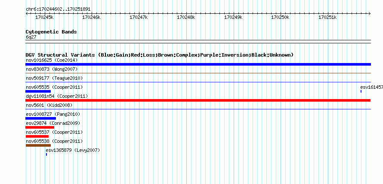Select the nsv5601 (Kidd2008) label
The height and width of the screenshot is (184, 383).
click(x=49, y=105)
